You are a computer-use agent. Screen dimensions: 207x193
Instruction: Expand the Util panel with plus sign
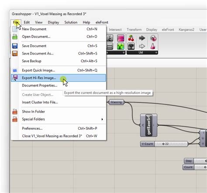[x=156, y=52]
